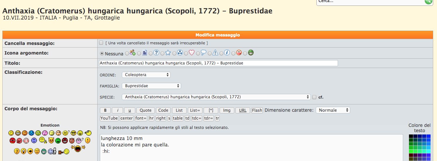Screen dimensions: 437x161
Task: Insert the hammer-hitting-smiley emoticon
Action: click(64, 152)
